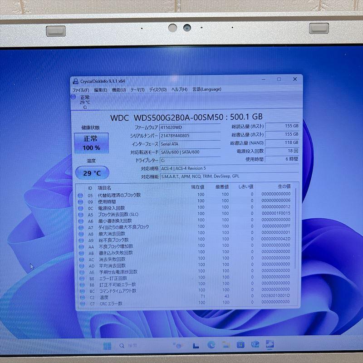Click raw value 0000001F0015
The width and height of the screenshot is (363, 363).
pyautogui.click(x=276, y=213)
